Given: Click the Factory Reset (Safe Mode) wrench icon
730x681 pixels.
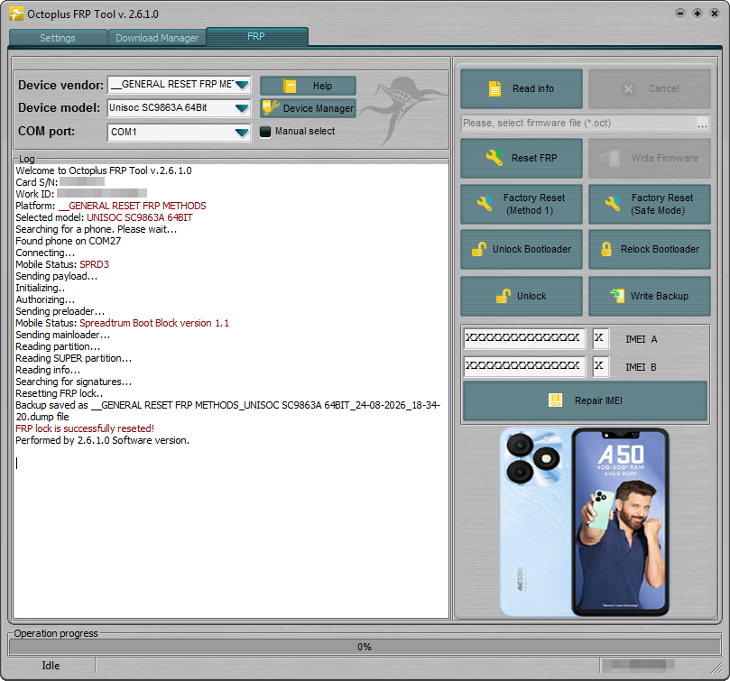Looking at the screenshot, I should click(613, 204).
